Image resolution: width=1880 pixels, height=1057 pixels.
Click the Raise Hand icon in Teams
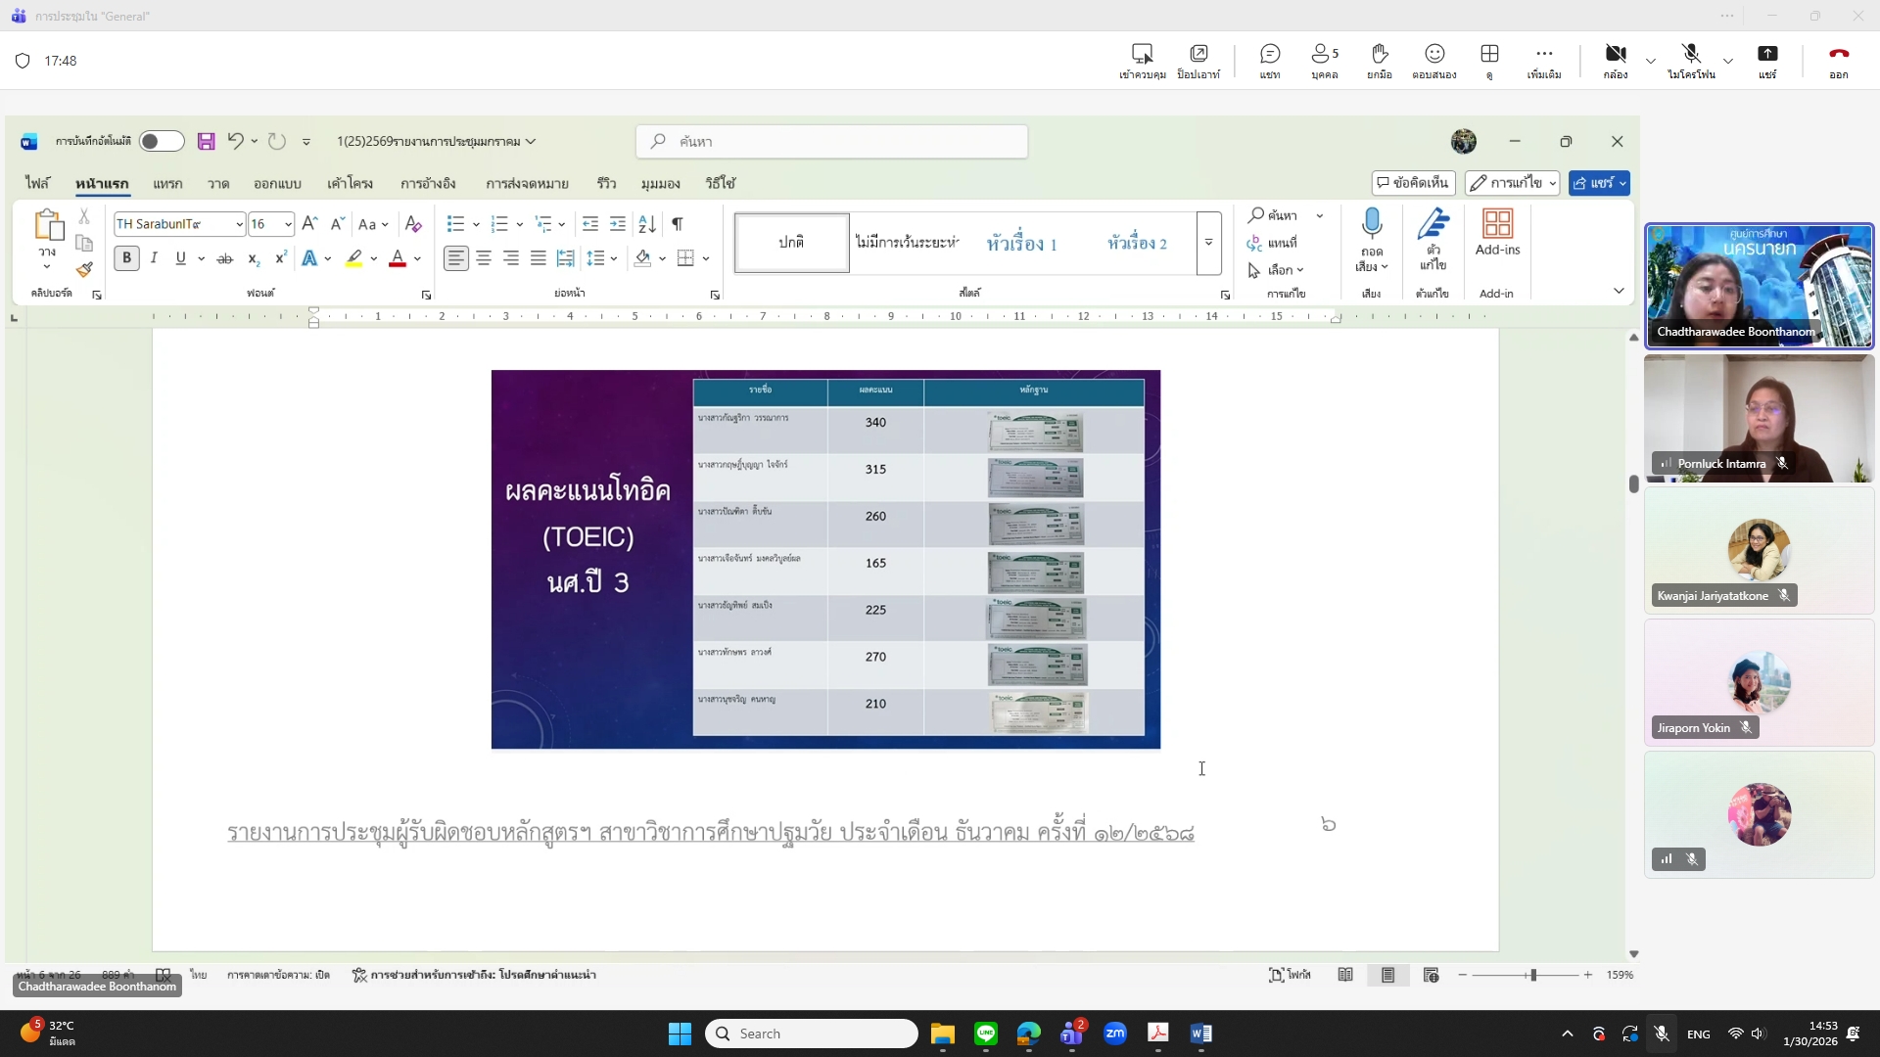point(1379,54)
